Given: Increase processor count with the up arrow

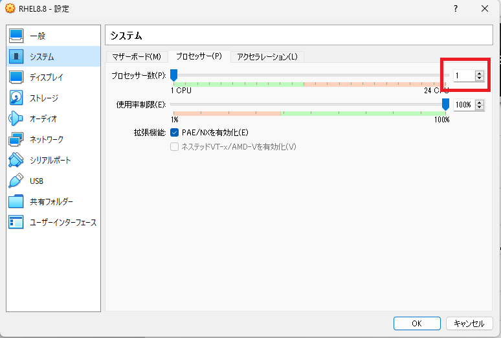Looking at the screenshot, I should 479,73.
